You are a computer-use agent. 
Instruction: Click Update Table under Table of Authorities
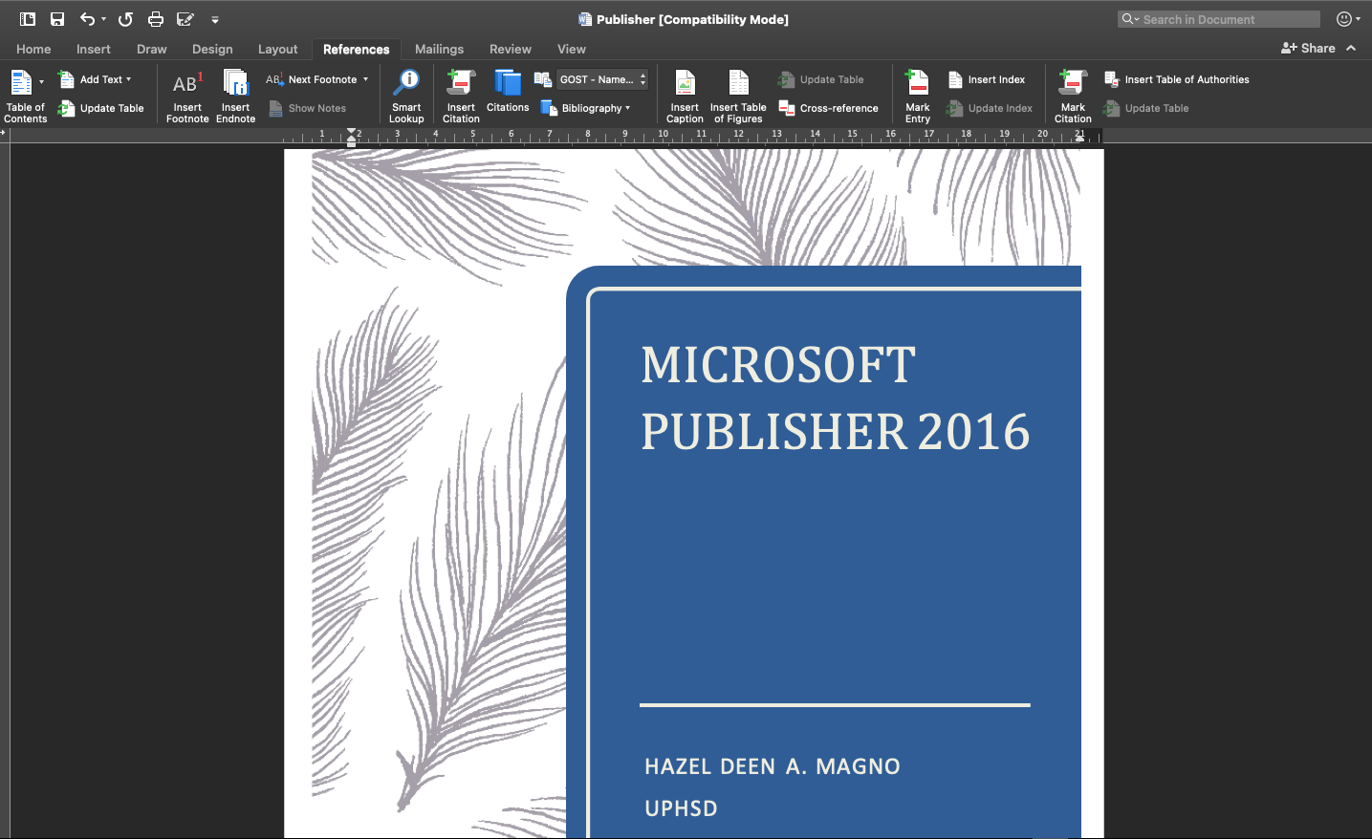click(1146, 108)
